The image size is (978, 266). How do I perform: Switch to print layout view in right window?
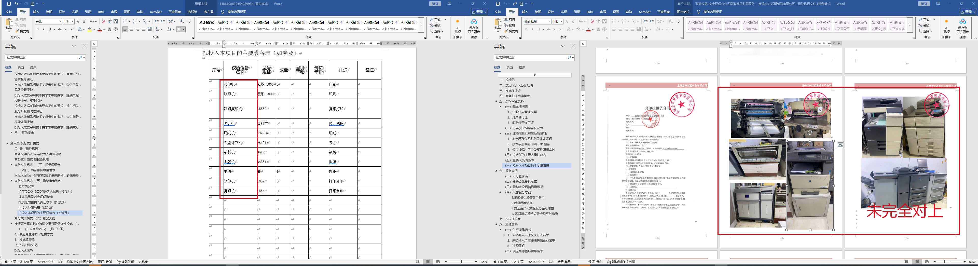click(x=917, y=262)
